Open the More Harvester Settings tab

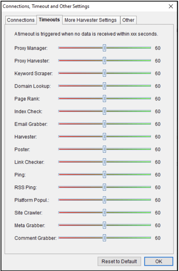pyautogui.click(x=91, y=20)
